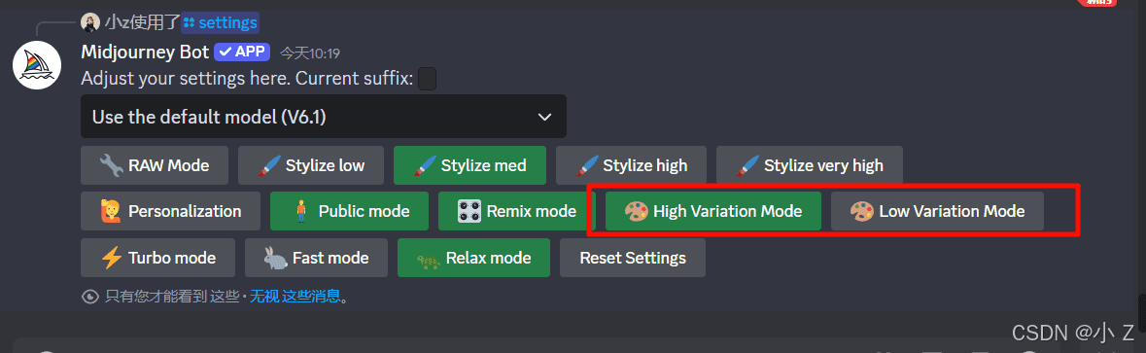Select Stylize low
The height and width of the screenshot is (353, 1146).
click(311, 165)
